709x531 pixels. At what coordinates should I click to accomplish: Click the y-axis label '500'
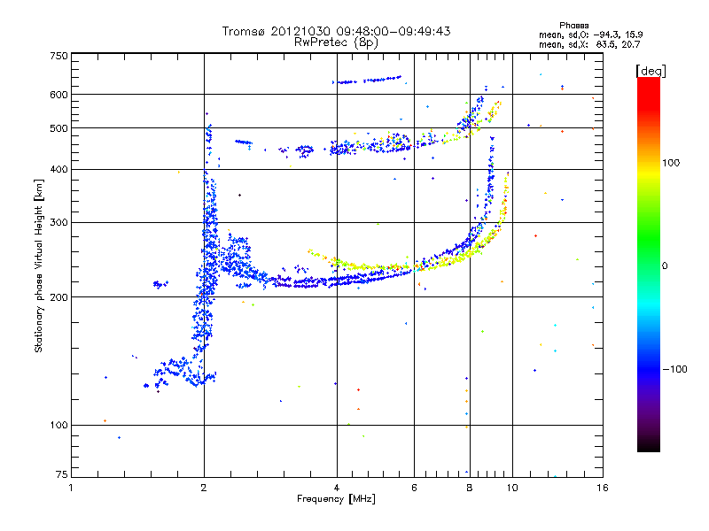pos(58,128)
